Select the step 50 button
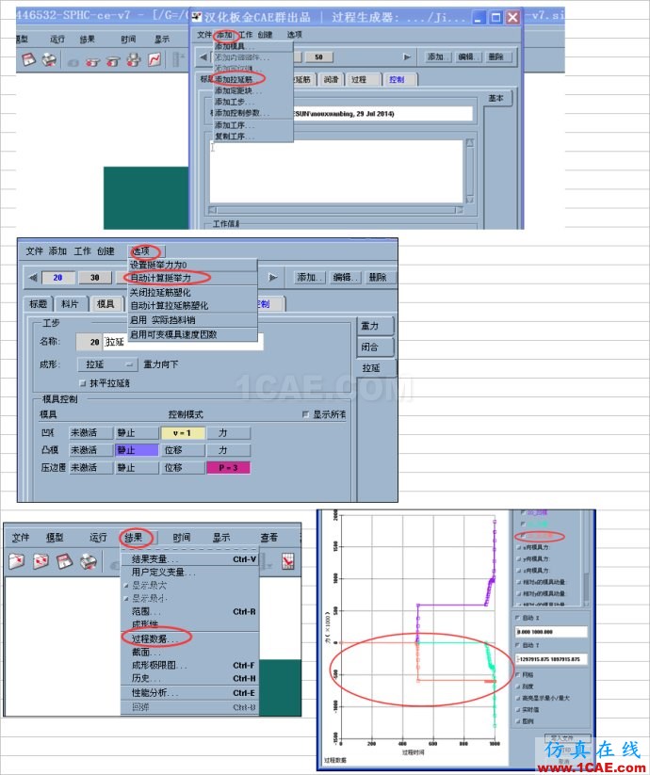650x775 pixels. [x=318, y=57]
